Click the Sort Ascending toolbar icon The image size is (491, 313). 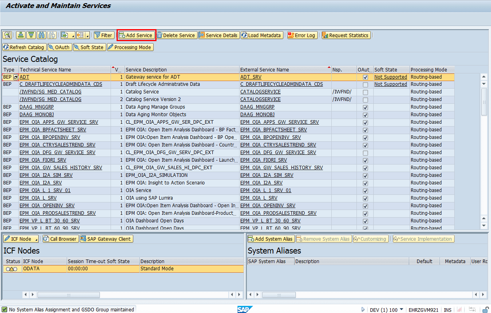[21, 35]
